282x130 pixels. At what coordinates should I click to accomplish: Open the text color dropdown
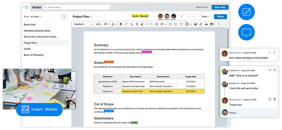[x=114, y=24]
